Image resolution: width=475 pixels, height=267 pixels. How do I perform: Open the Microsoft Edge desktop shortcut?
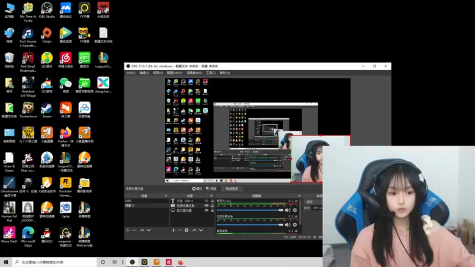(x=28, y=237)
